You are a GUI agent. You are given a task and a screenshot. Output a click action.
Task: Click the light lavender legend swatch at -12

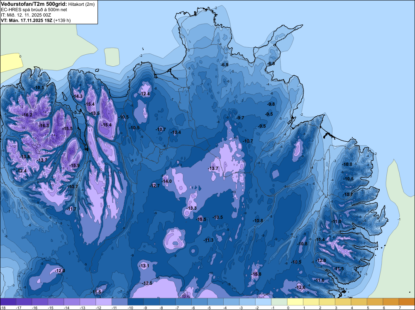[104, 302]
